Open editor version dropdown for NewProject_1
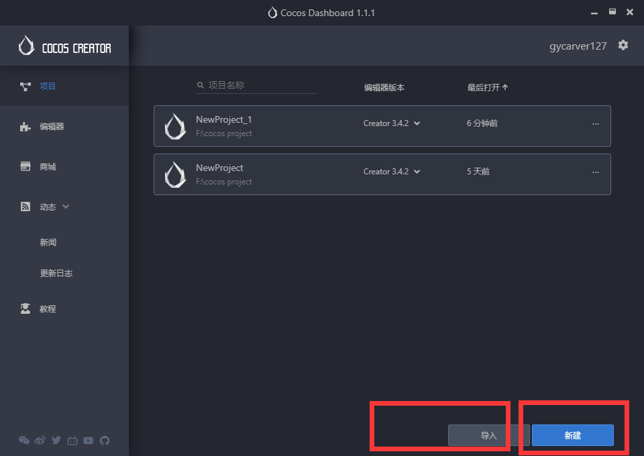 pos(392,123)
